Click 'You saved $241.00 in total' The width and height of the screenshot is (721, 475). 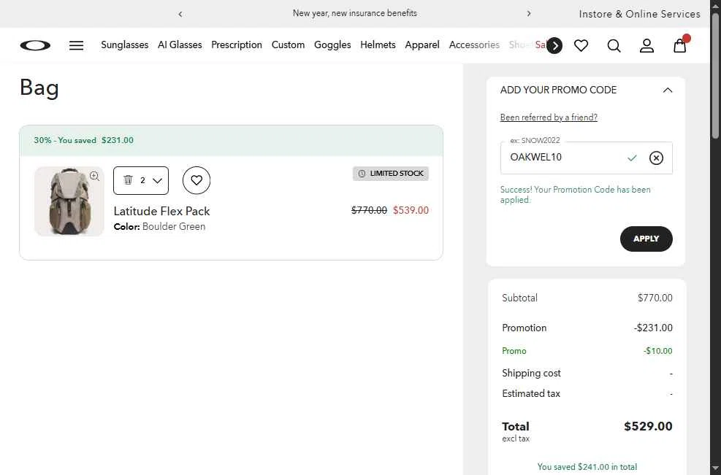click(587, 467)
